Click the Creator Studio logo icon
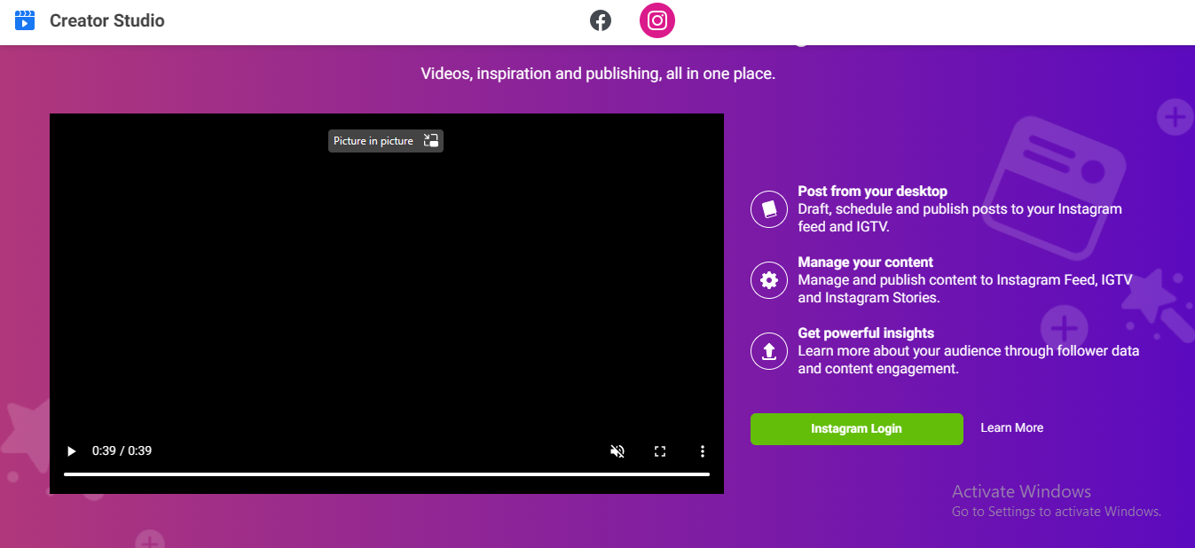The height and width of the screenshot is (548, 1195). coord(25,20)
